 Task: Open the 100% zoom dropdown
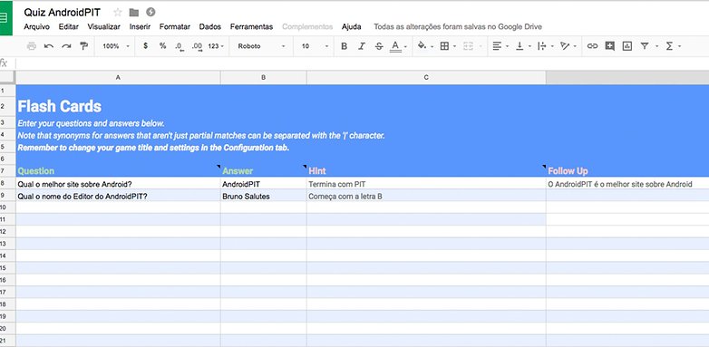point(116,46)
